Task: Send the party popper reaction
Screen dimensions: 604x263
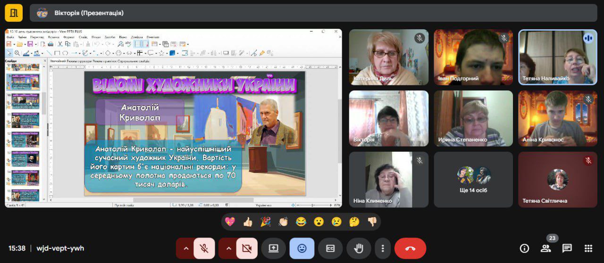Action: point(266,222)
